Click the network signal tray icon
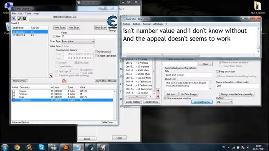Screen dimensions: 269x151 click(x=234, y=147)
